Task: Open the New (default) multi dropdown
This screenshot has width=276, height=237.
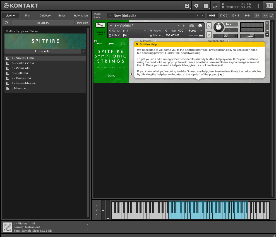Action: click(110, 16)
